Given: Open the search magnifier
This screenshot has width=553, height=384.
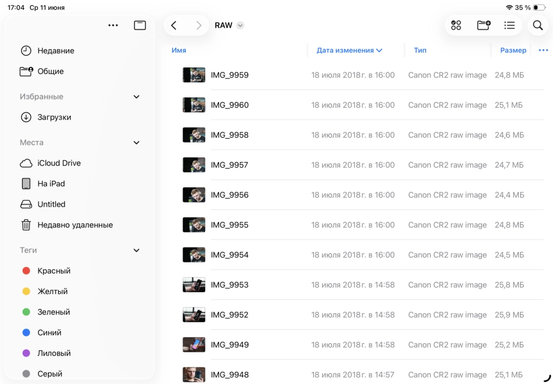Looking at the screenshot, I should (538, 25).
